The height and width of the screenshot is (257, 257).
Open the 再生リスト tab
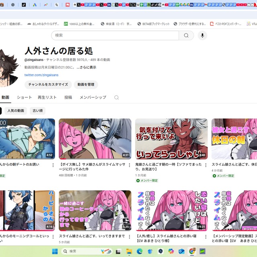coord(47,98)
